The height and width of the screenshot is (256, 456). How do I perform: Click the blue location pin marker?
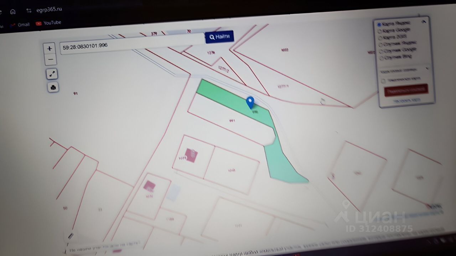250,102
